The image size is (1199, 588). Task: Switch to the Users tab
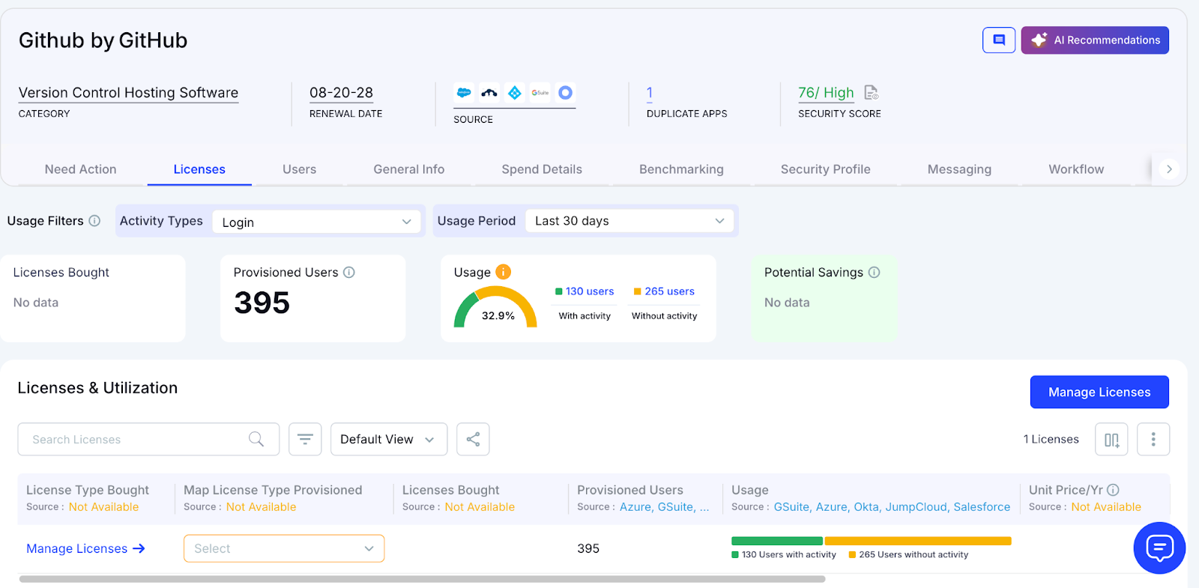tap(299, 169)
